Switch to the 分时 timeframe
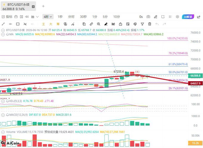The height and width of the screenshot is (148, 203). [x=71, y=17]
